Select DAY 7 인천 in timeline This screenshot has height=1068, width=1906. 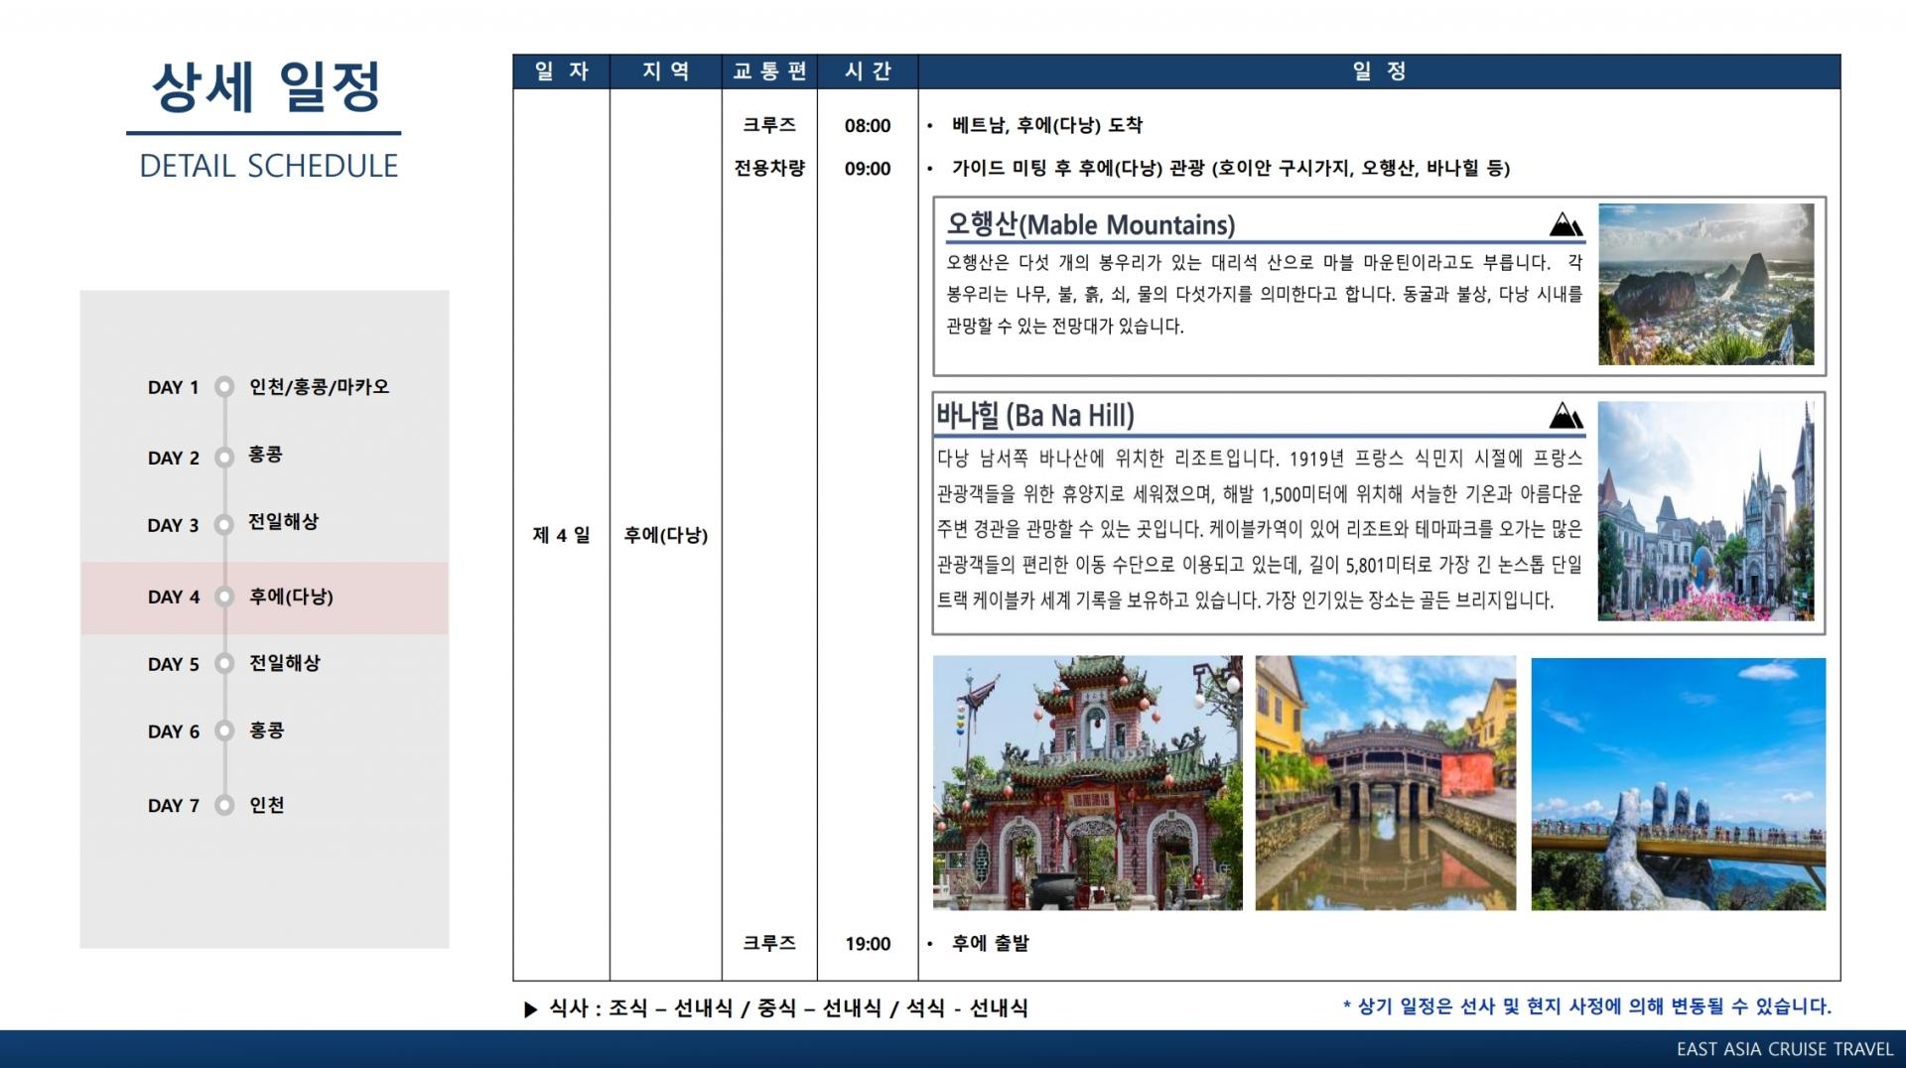coord(216,805)
